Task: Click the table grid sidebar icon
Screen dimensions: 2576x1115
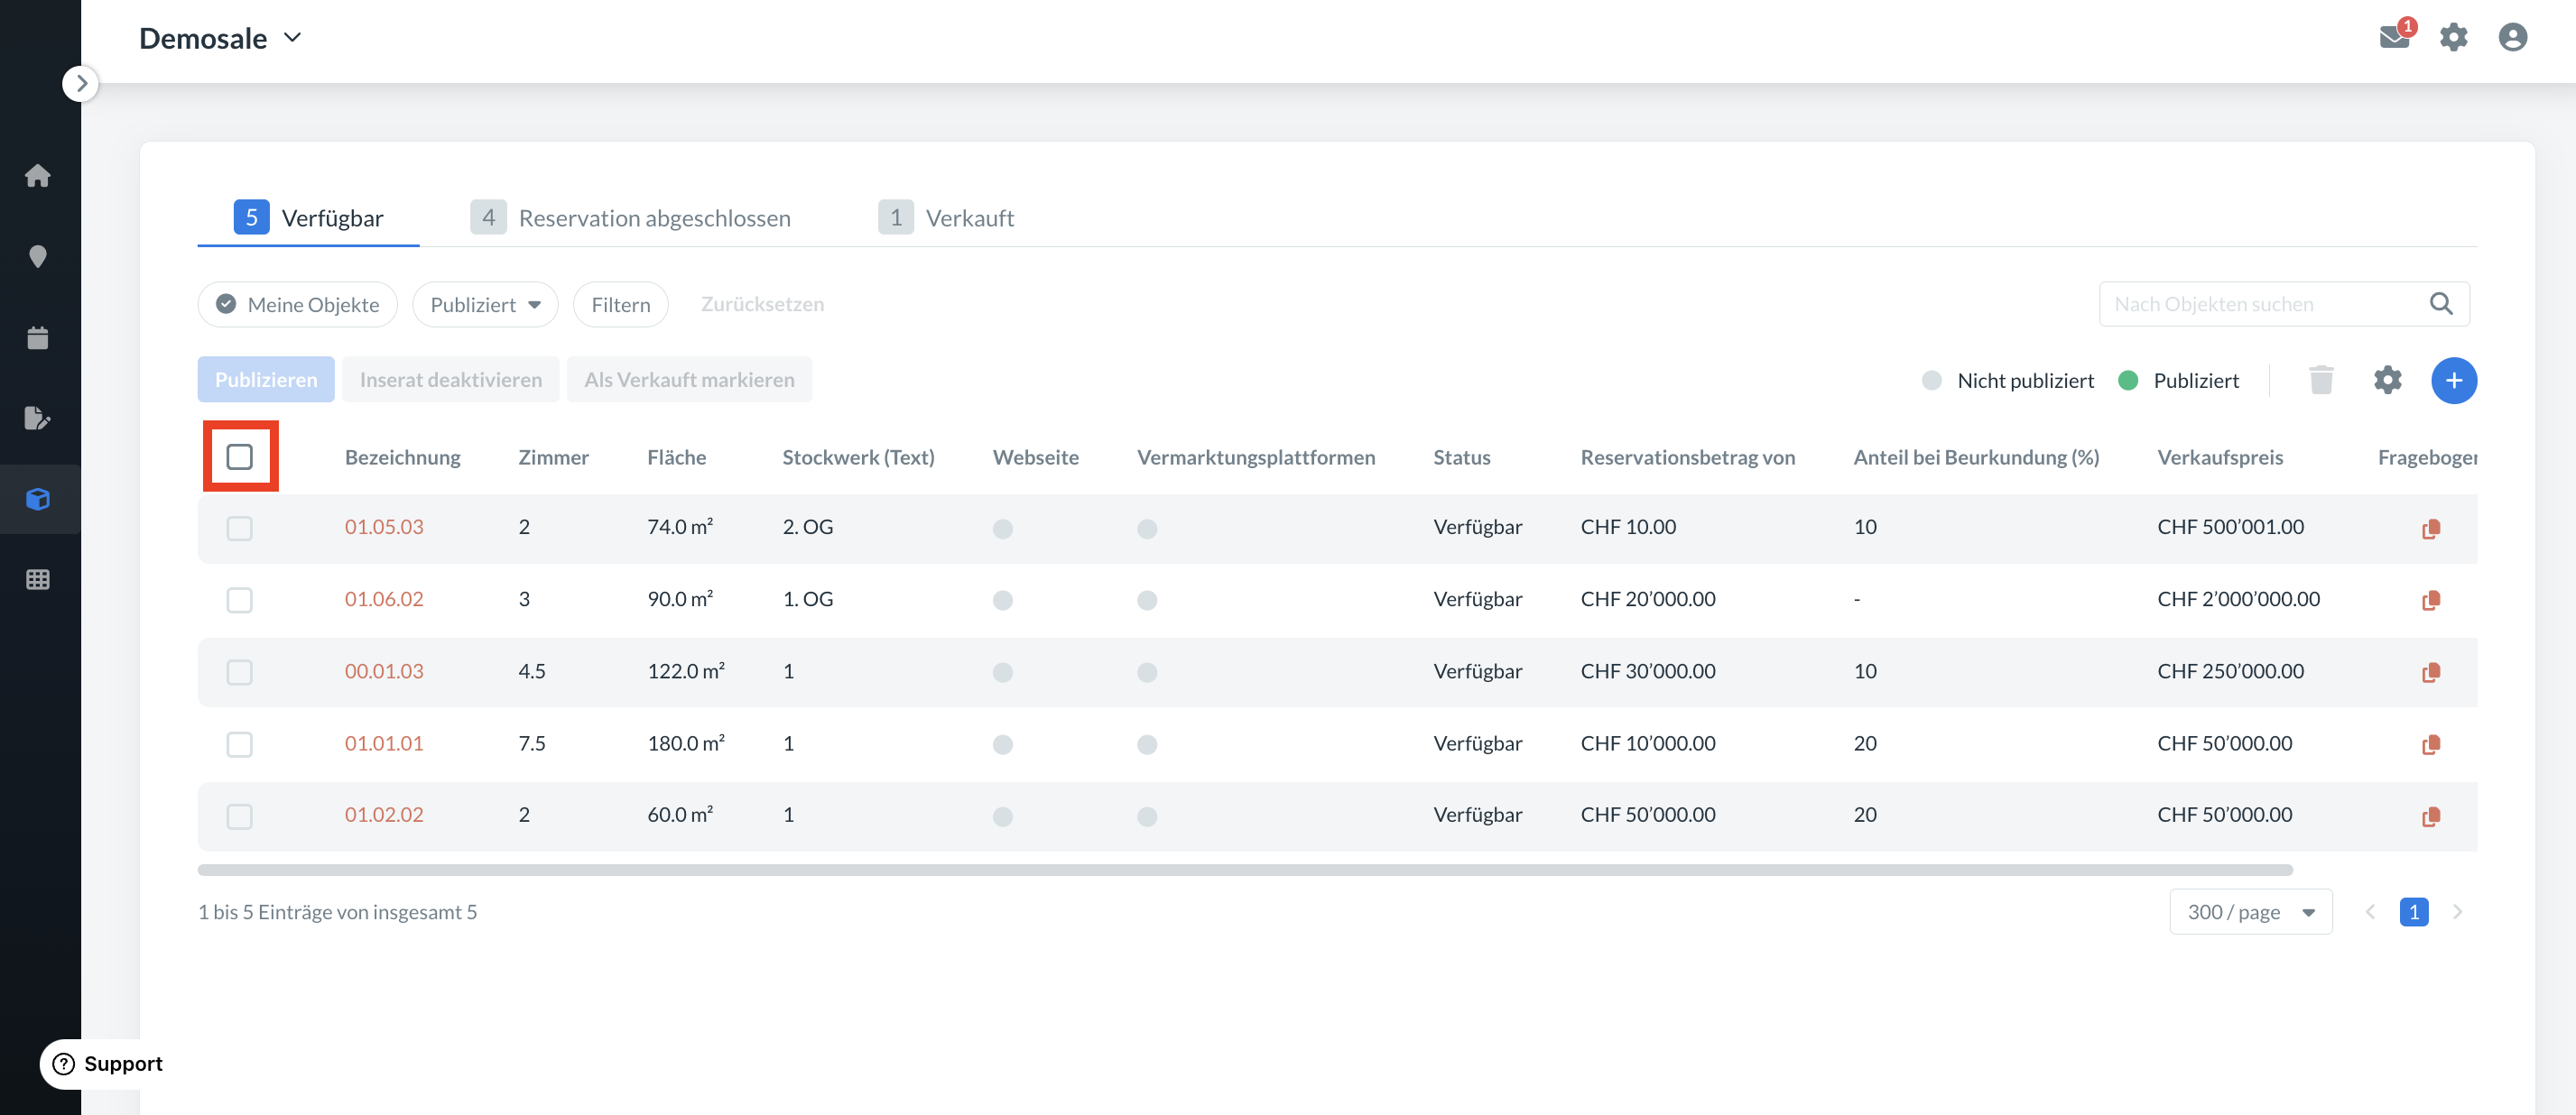Action: click(x=38, y=579)
